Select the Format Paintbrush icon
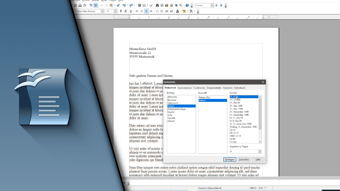The width and height of the screenshot is (340, 191). pyautogui.click(x=118, y=5)
